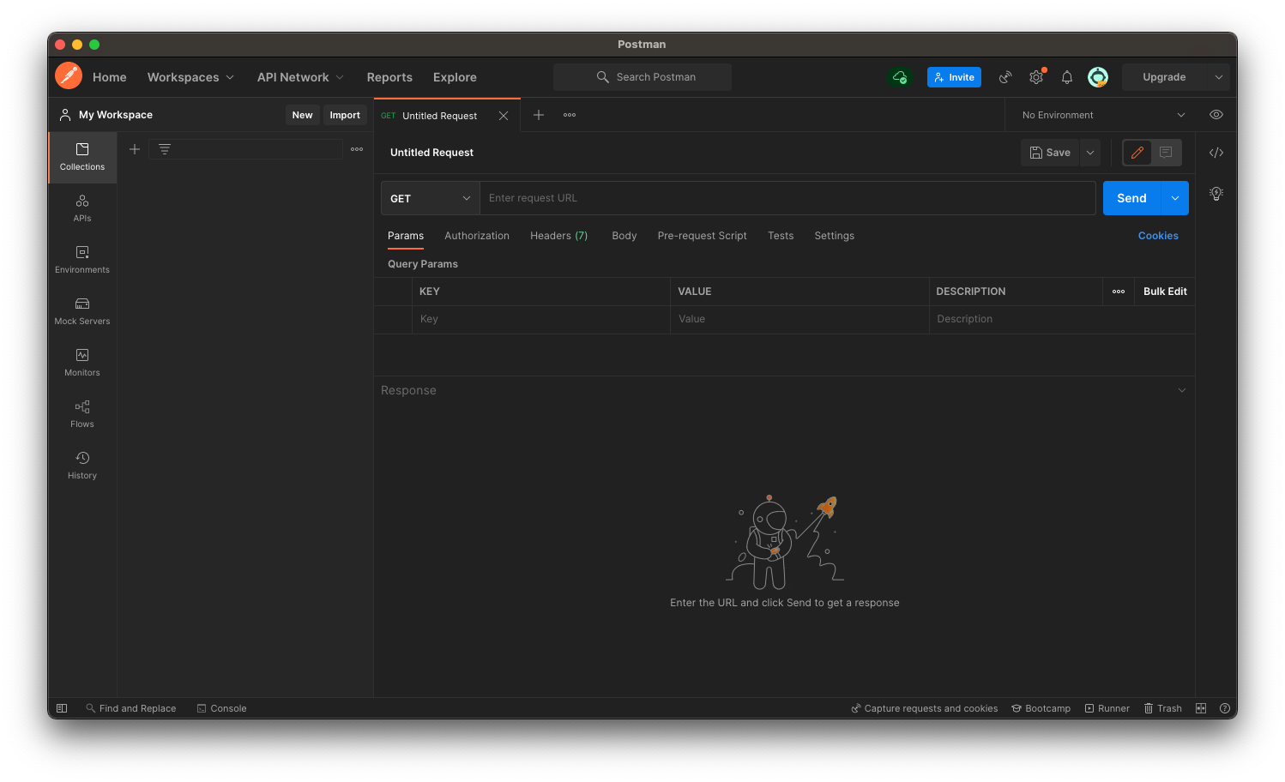Viewport: 1285px width, 782px height.
Task: Open the Flows sidebar section
Action: [82, 414]
